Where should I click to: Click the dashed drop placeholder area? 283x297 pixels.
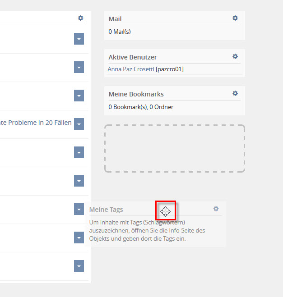(x=175, y=149)
